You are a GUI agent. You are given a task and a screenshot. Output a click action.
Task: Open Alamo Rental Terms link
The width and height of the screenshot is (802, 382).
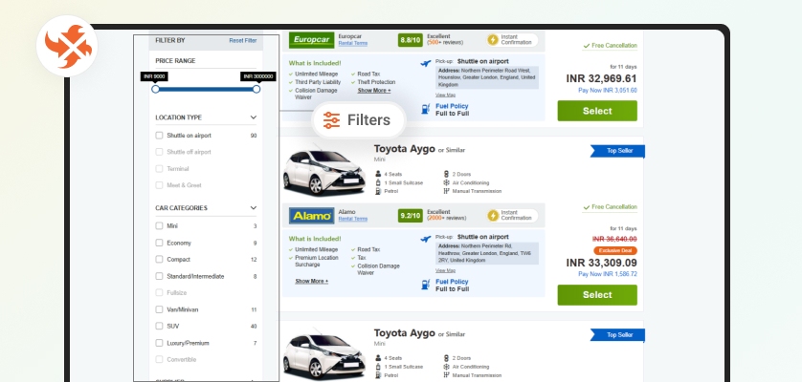coord(353,219)
